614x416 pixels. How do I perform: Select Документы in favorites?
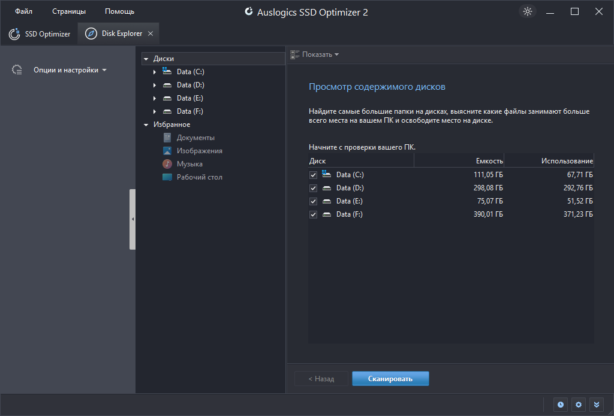point(195,138)
